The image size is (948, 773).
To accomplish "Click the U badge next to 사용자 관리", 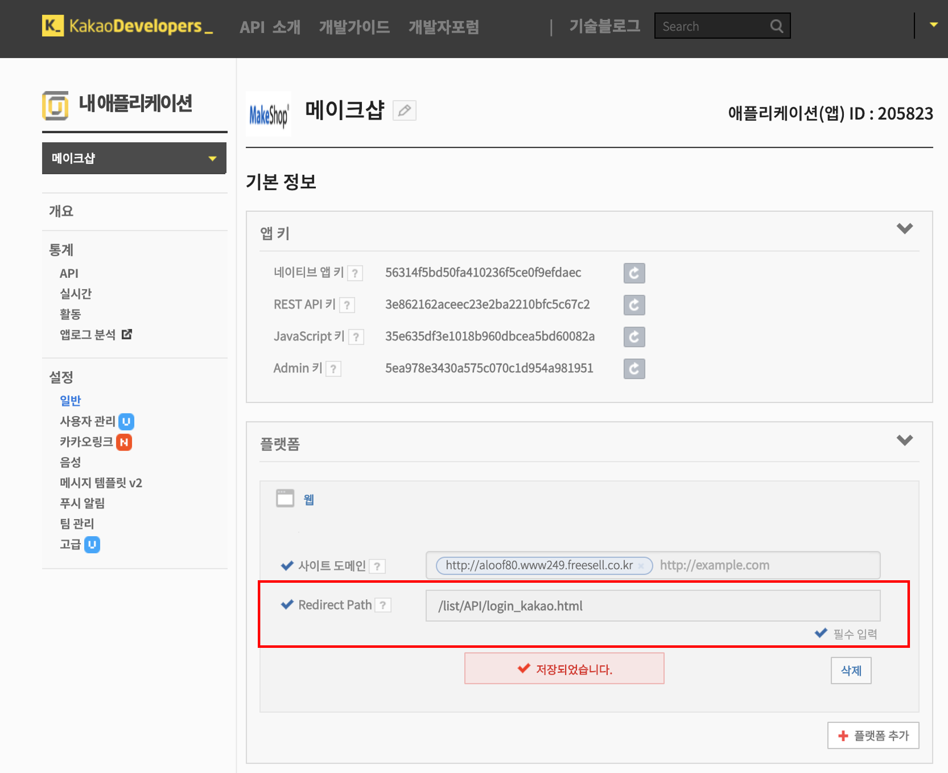I will [x=126, y=422].
